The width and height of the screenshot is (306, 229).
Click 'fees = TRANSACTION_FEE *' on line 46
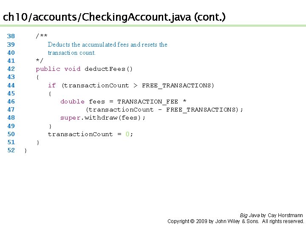pyautogui.click(x=138, y=102)
